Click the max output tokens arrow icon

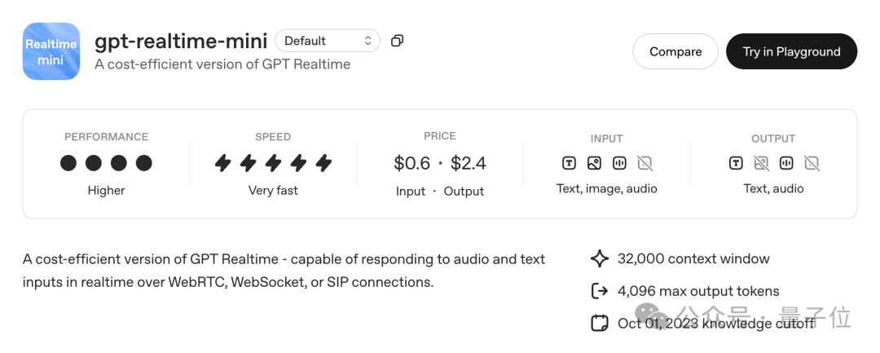pyautogui.click(x=600, y=291)
